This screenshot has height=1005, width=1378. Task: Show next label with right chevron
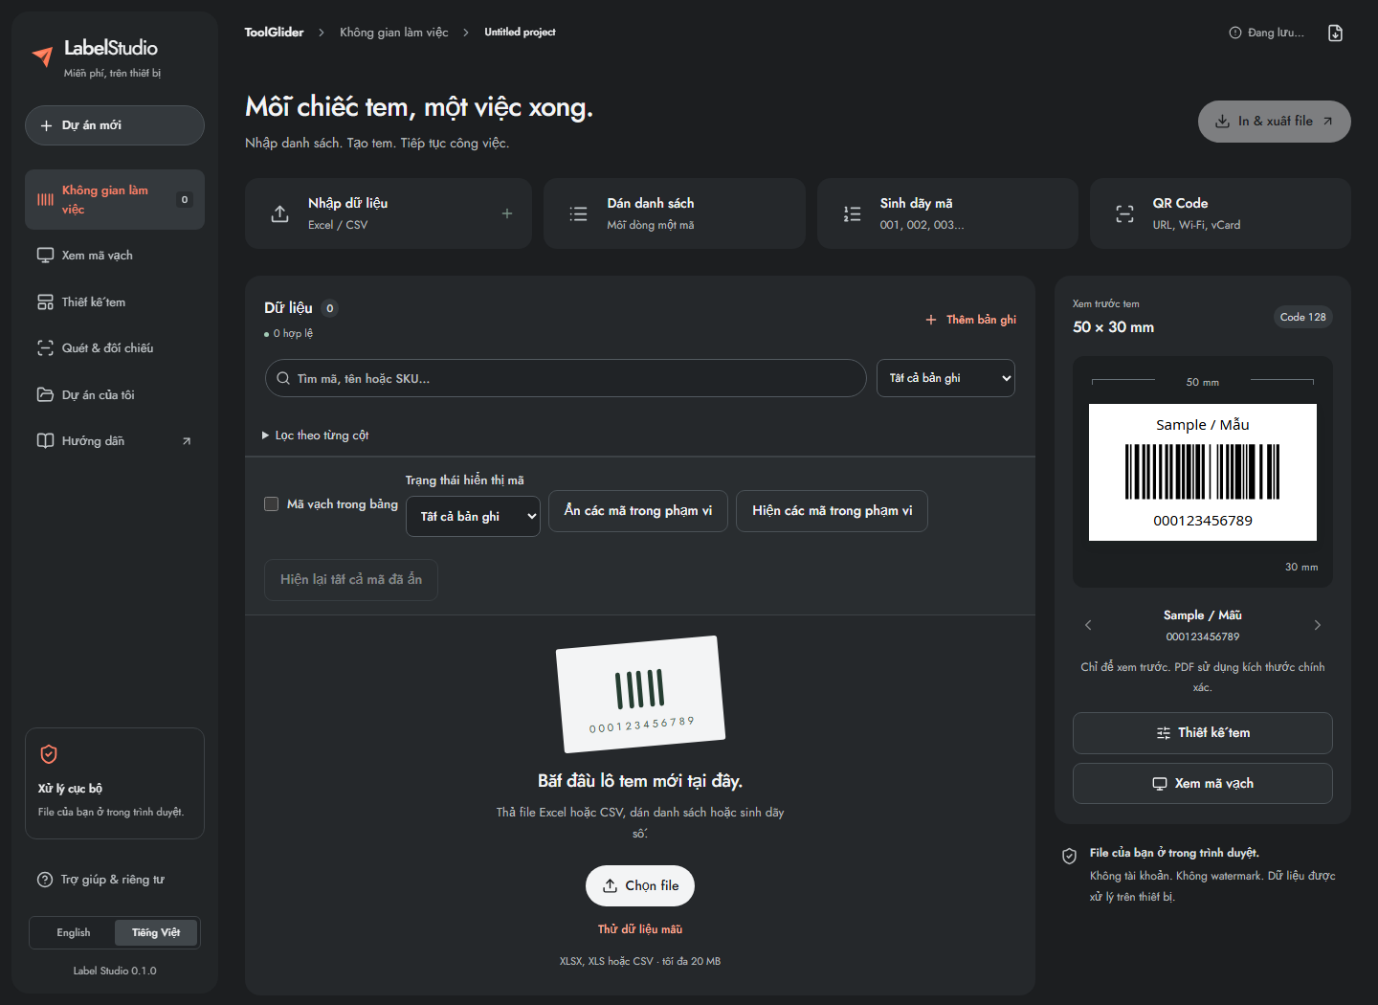pos(1318,625)
